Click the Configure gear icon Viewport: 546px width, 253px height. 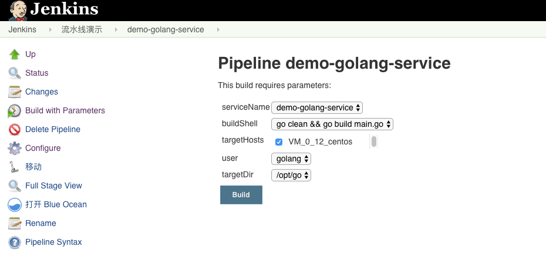click(15, 149)
